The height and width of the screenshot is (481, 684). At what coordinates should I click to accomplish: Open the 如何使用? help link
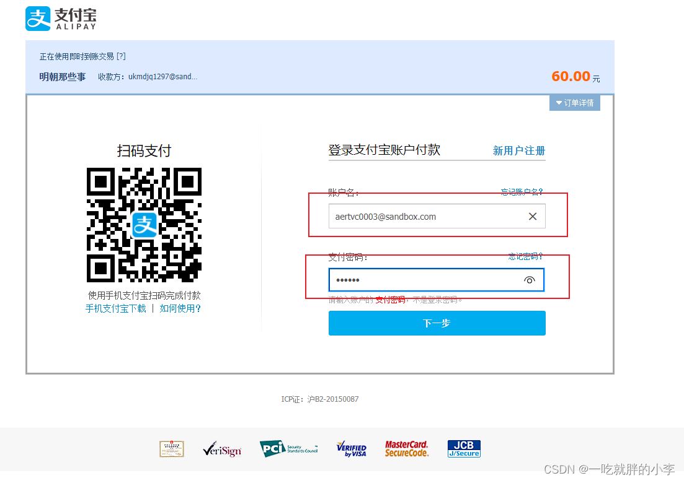click(180, 309)
